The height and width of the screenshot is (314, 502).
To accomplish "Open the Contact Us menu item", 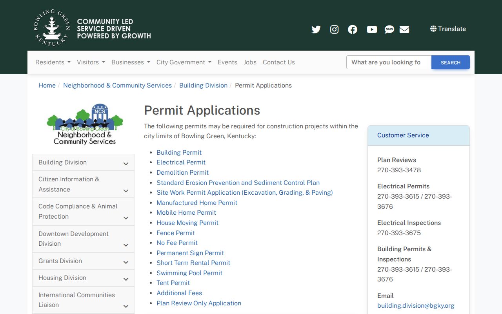I will click(279, 62).
